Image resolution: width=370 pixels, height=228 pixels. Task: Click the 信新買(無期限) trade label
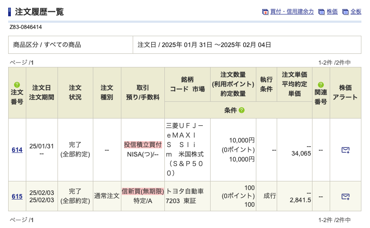(143, 191)
